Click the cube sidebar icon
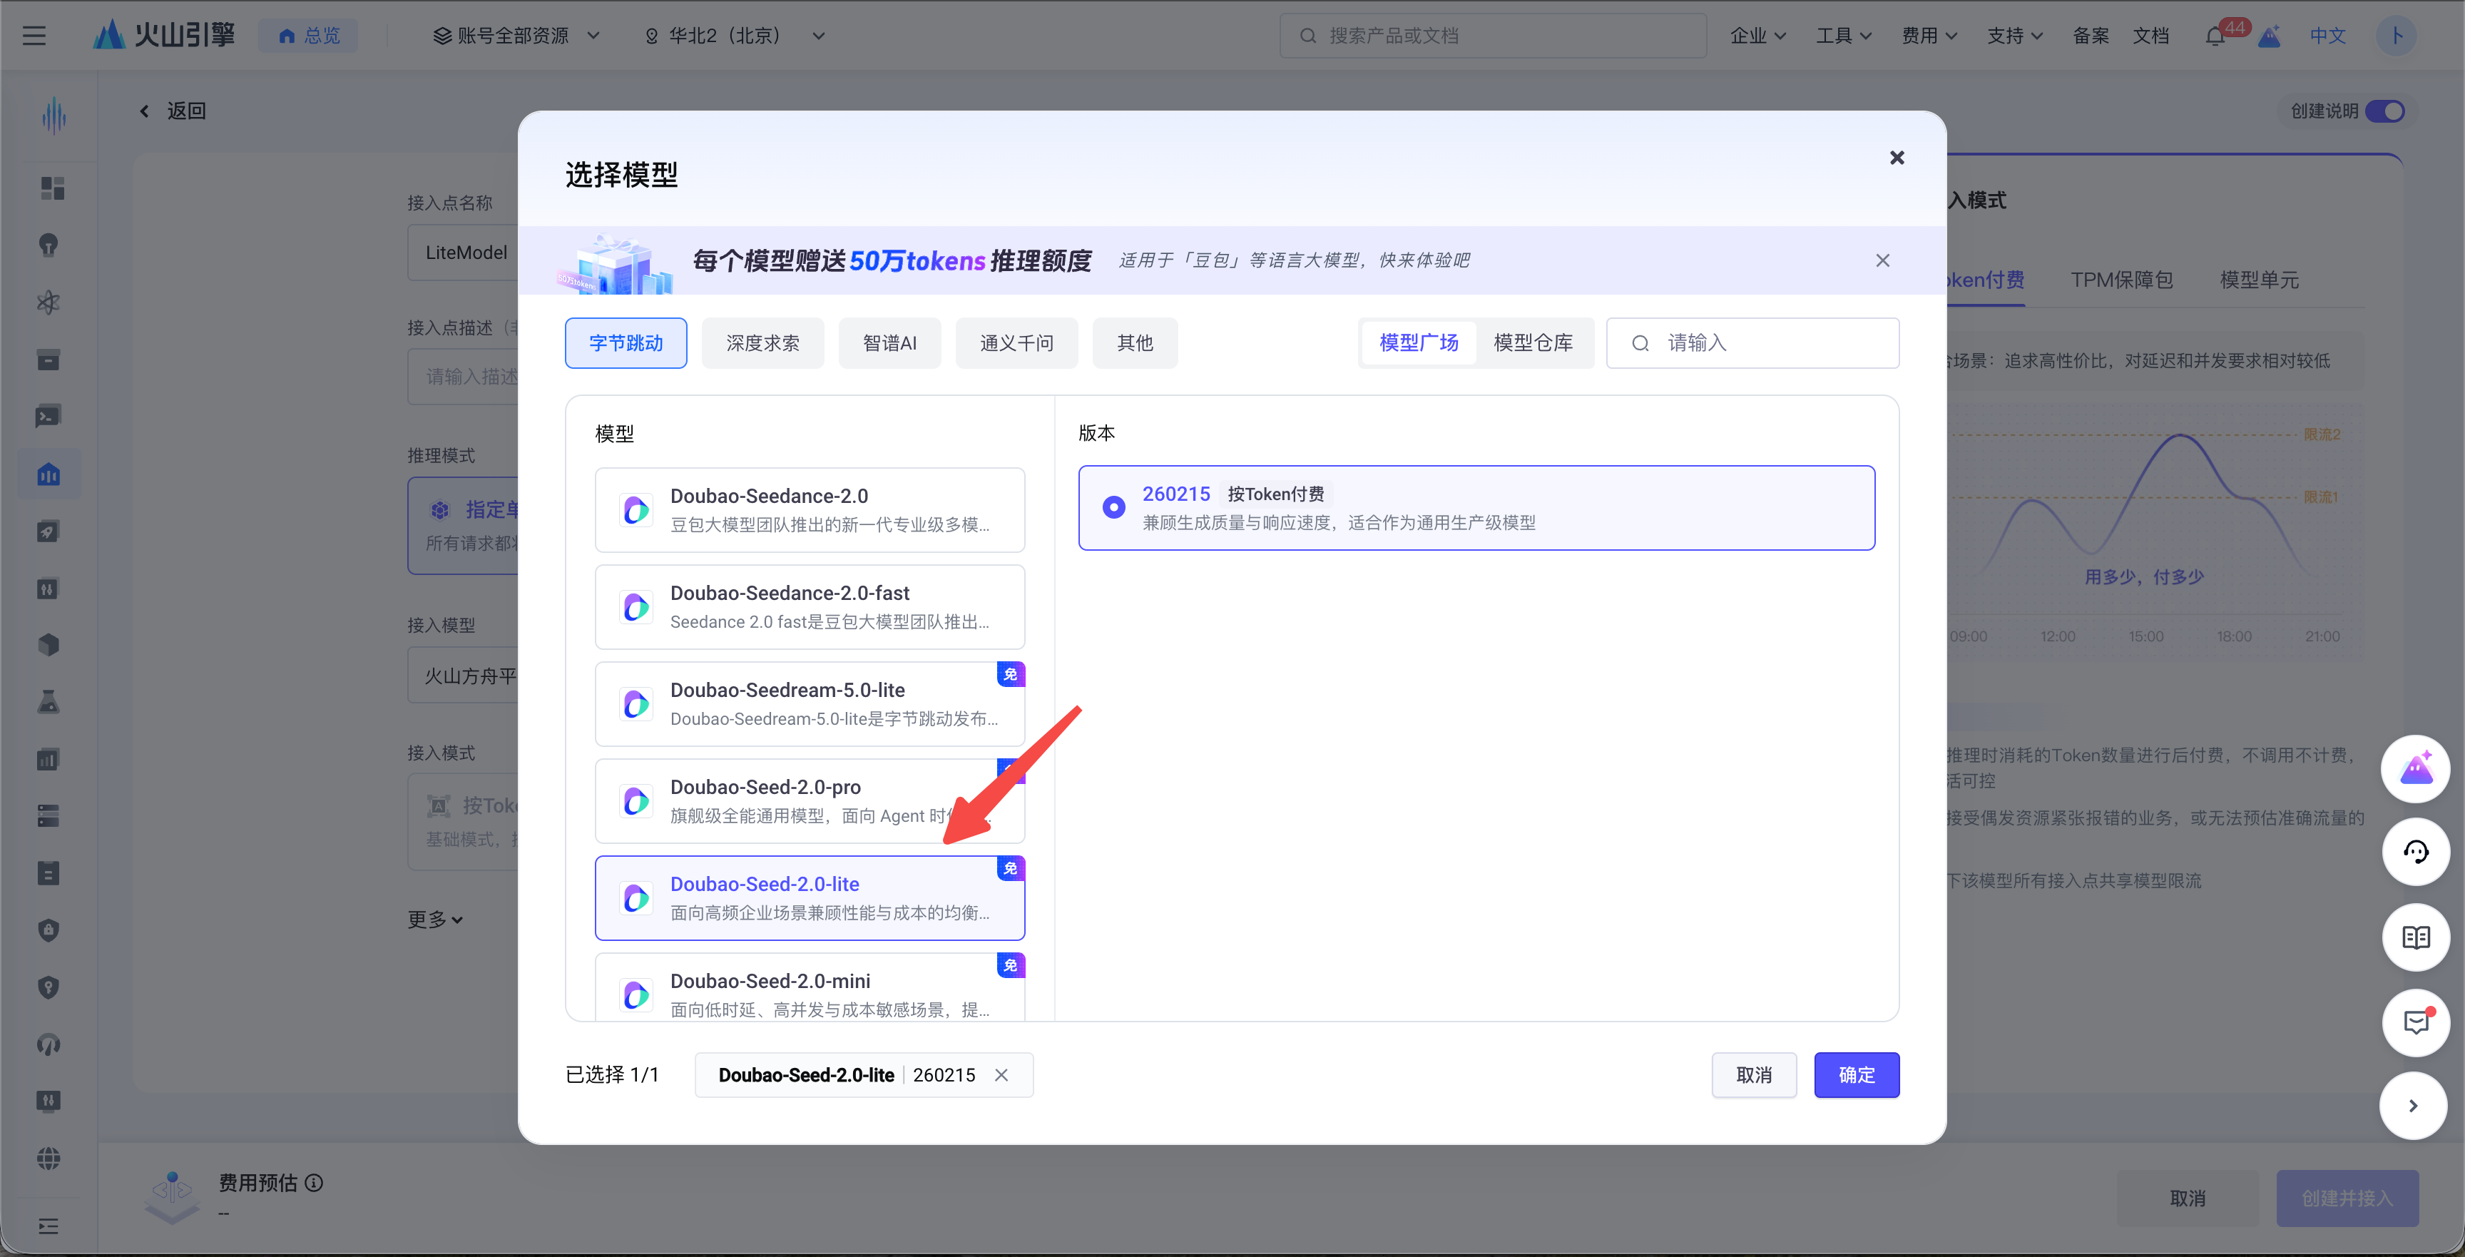The width and height of the screenshot is (2465, 1257). [x=49, y=645]
